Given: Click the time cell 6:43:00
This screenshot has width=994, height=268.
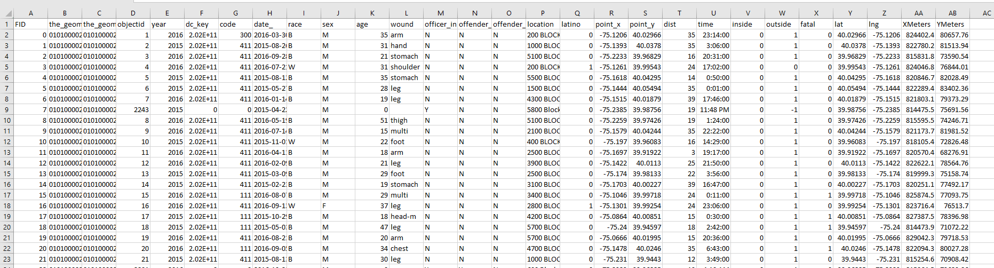Looking at the screenshot, I should click(x=713, y=248).
